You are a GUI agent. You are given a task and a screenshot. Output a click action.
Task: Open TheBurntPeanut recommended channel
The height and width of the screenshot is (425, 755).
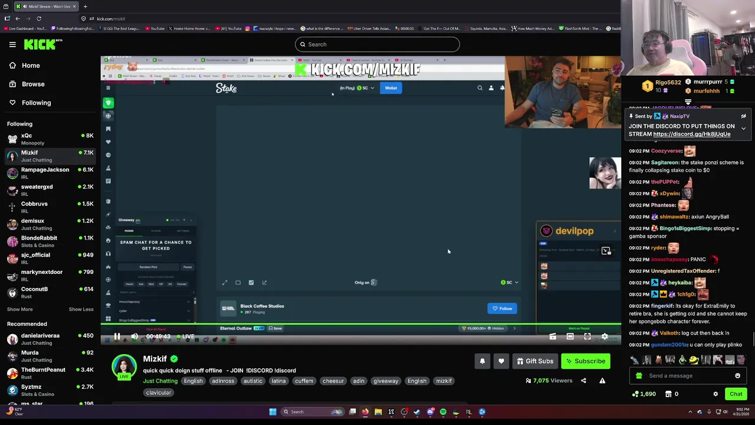(50, 373)
